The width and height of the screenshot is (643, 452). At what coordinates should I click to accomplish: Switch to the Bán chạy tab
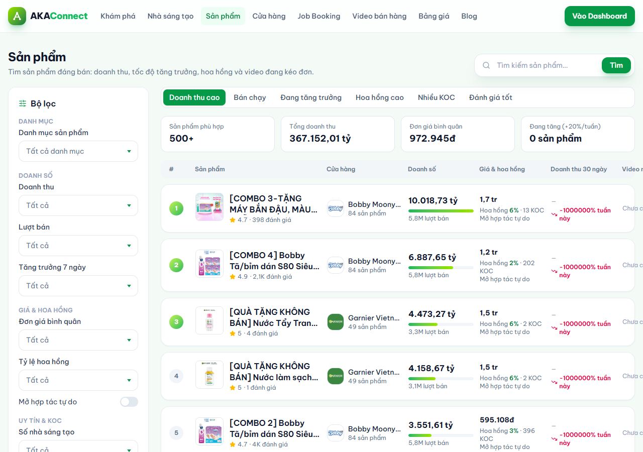pyautogui.click(x=250, y=97)
